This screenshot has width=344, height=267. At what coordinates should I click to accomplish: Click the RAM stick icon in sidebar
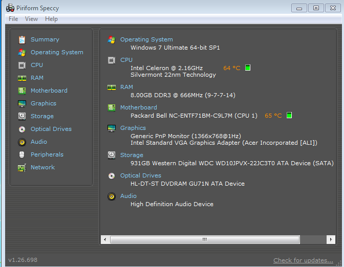pyautogui.click(x=22, y=78)
